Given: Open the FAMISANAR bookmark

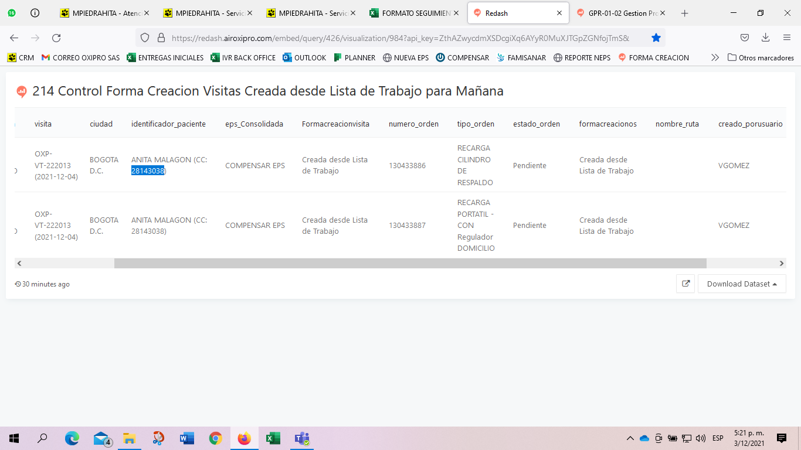Looking at the screenshot, I should point(521,57).
